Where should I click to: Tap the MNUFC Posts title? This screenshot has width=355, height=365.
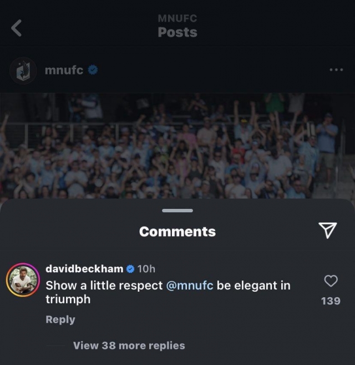click(177, 26)
